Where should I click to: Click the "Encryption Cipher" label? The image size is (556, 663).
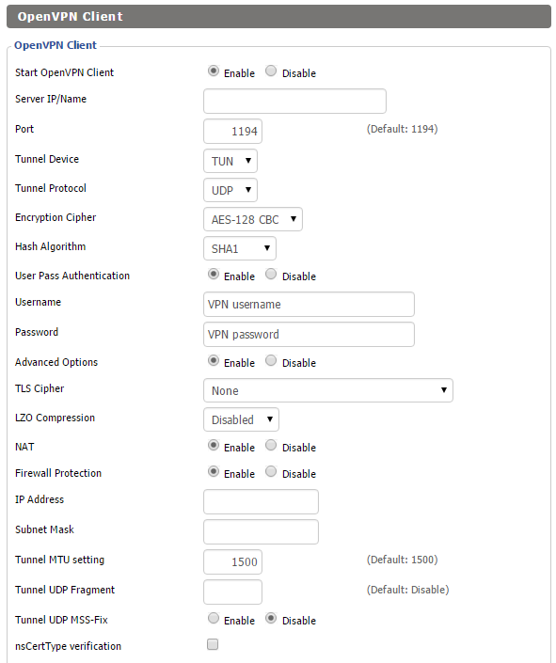coord(56,217)
